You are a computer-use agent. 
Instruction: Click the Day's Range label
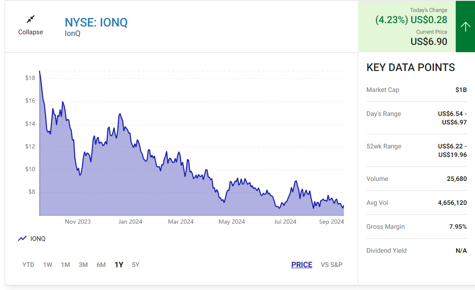383,114
